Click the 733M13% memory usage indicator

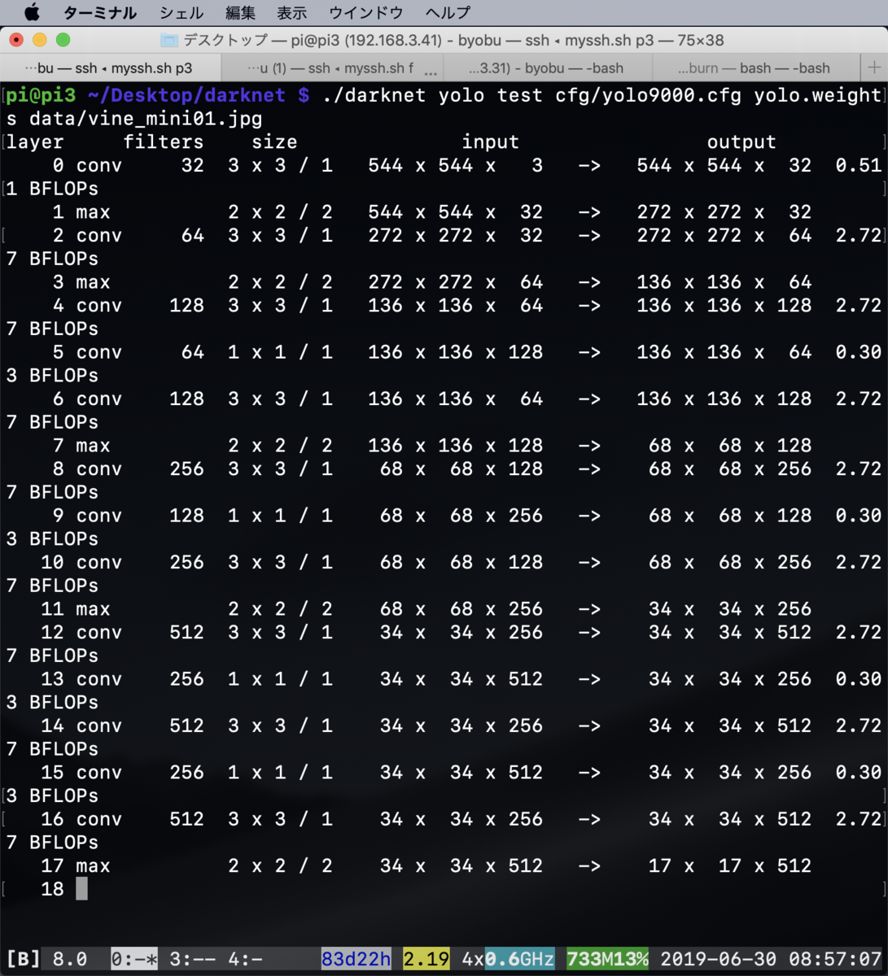pyautogui.click(x=607, y=959)
